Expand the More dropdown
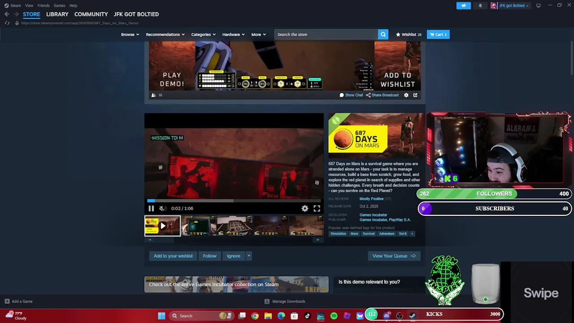Image resolution: width=574 pixels, height=323 pixels. (x=259, y=35)
